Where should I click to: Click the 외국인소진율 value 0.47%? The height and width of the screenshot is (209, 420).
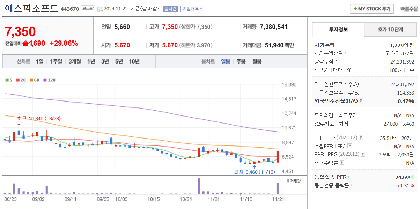[x=406, y=101]
